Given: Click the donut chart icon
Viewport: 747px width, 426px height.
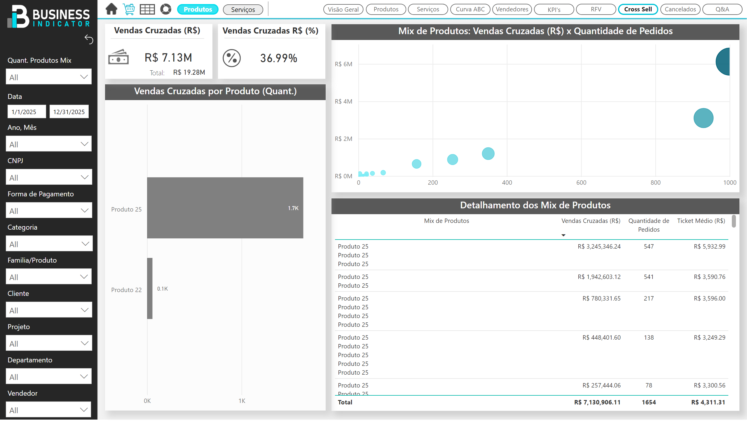Looking at the screenshot, I should pos(166,9).
